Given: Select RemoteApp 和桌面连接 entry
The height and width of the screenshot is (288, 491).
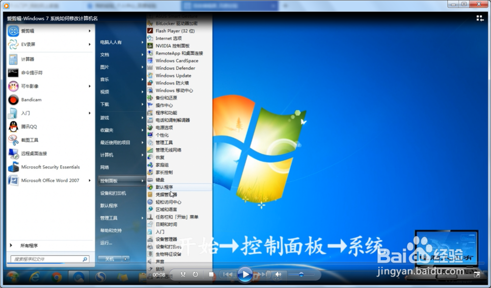Looking at the screenshot, I should [x=179, y=53].
